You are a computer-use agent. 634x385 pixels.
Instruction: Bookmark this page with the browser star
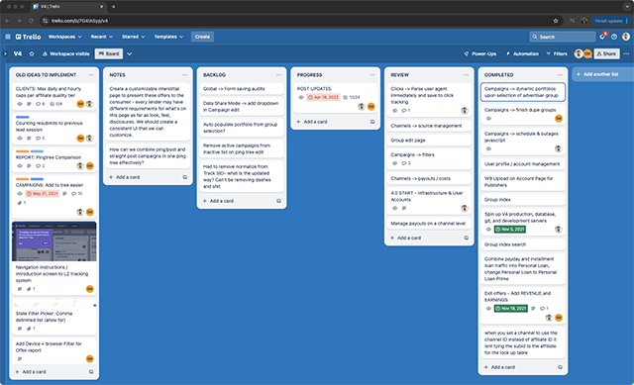(x=556, y=21)
